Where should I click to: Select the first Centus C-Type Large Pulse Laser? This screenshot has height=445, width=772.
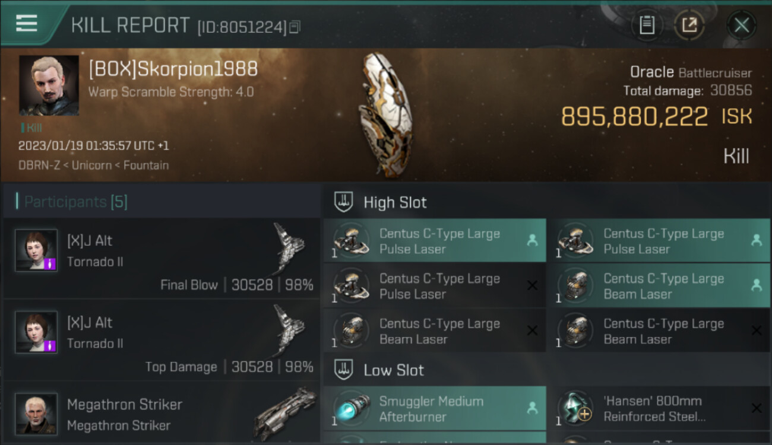[x=435, y=240]
